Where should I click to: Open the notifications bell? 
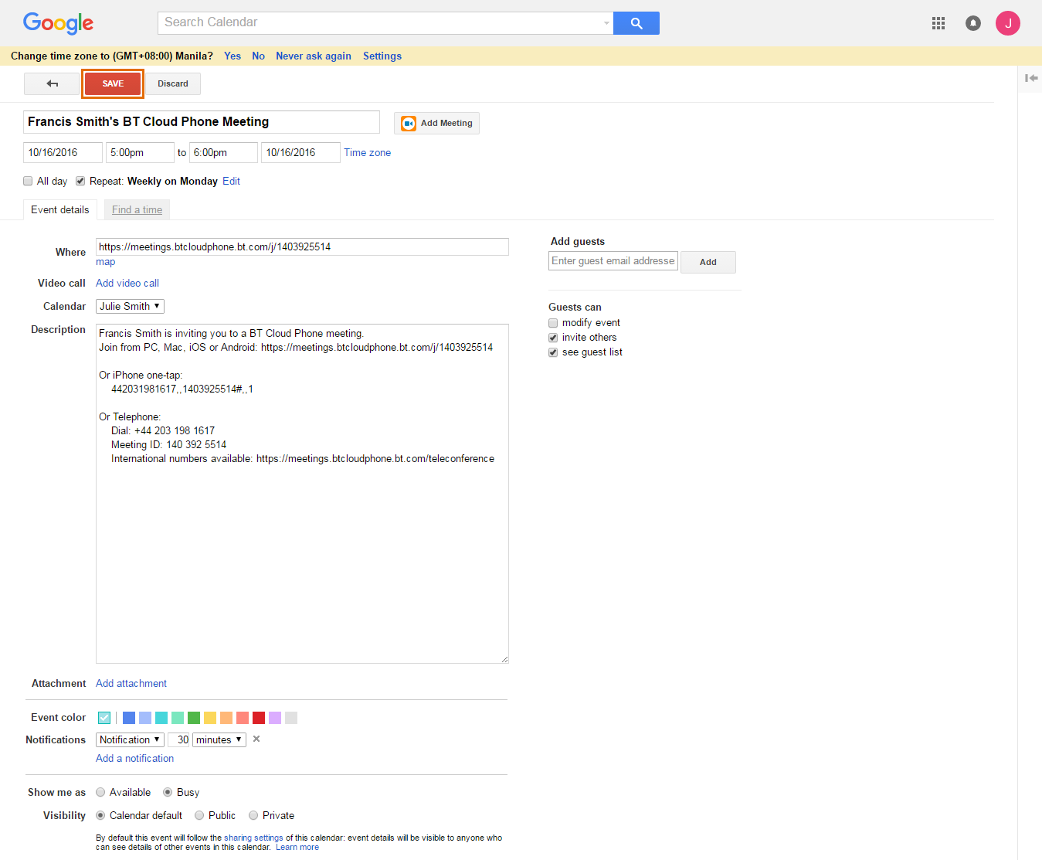click(973, 23)
